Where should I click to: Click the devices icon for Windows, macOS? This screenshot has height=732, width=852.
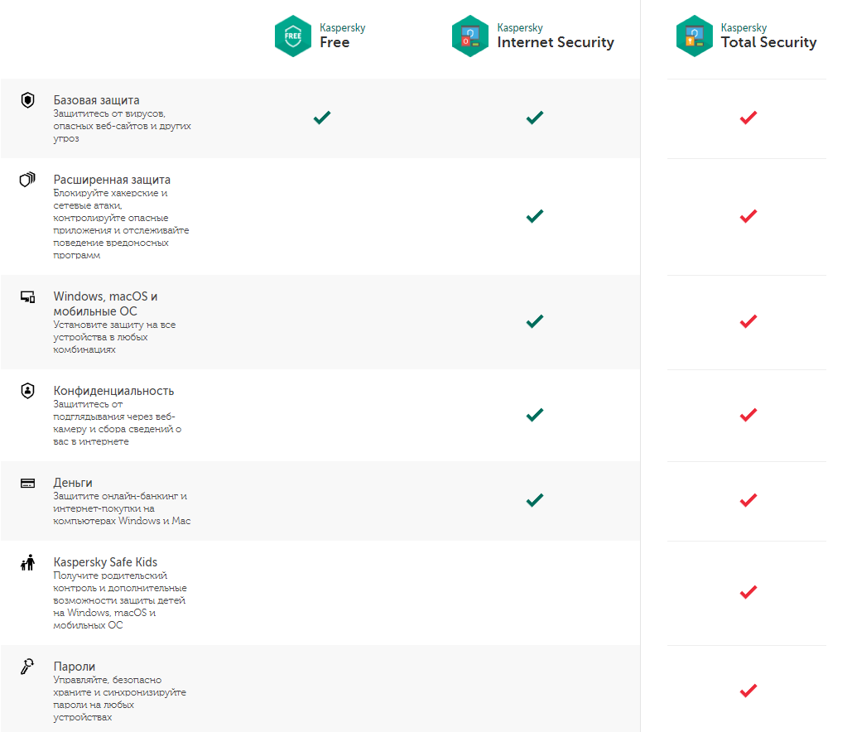(x=27, y=296)
